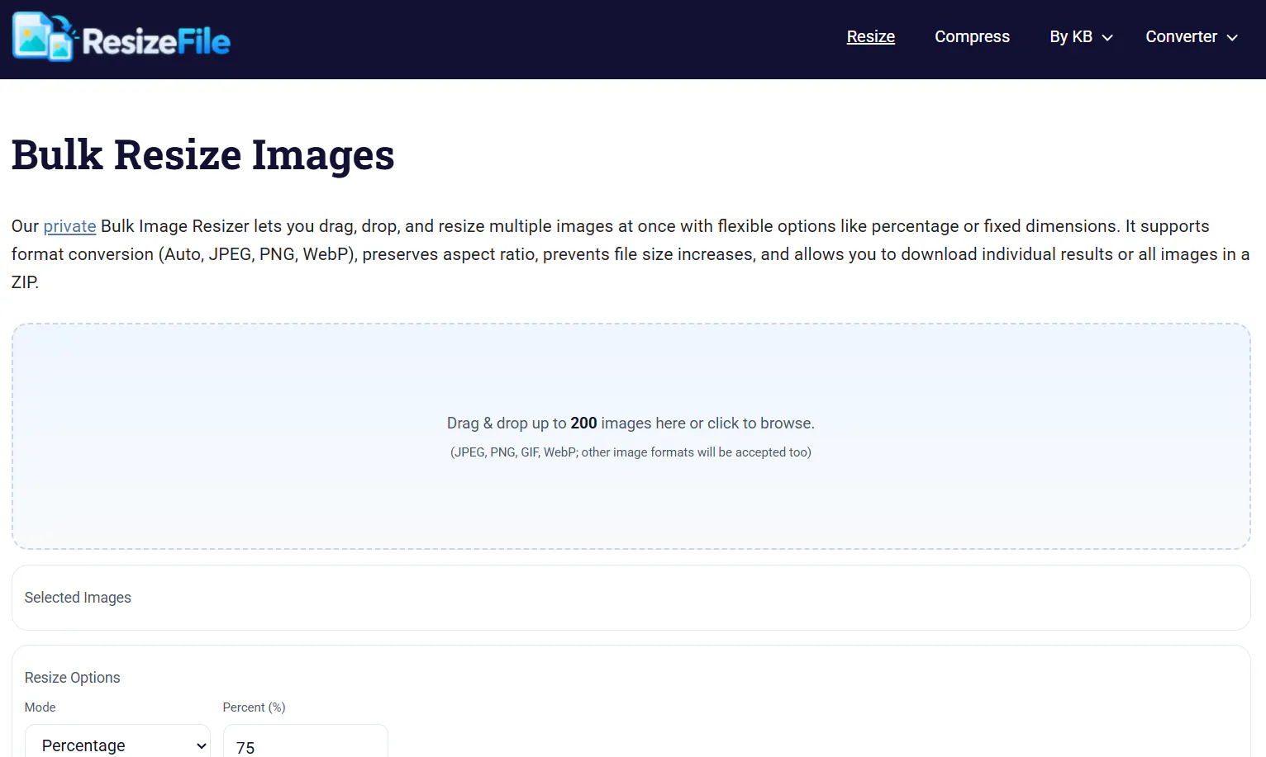This screenshot has width=1266, height=757.
Task: Click the 'Selected Images' label
Action: pos(78,598)
